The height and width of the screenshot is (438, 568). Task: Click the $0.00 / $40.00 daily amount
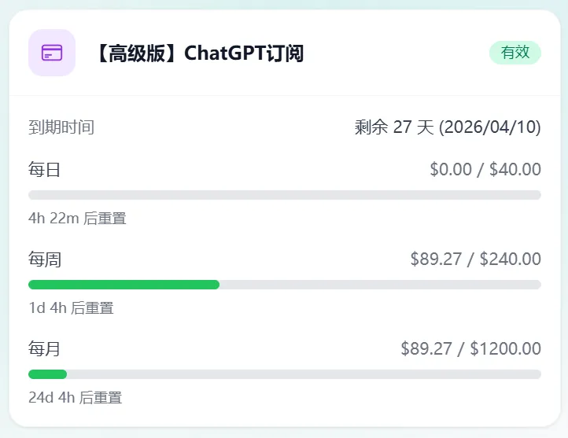485,169
